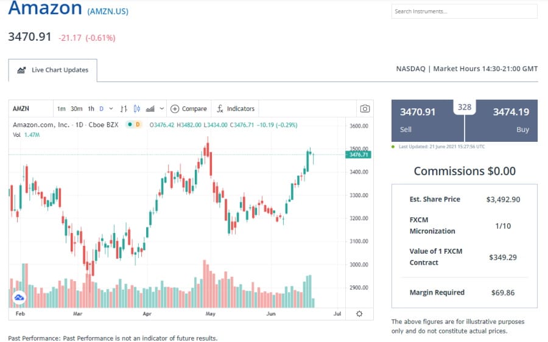Screen dimensions: 548x342
Task: Click the Apr label on time axis
Action: pos(147,314)
